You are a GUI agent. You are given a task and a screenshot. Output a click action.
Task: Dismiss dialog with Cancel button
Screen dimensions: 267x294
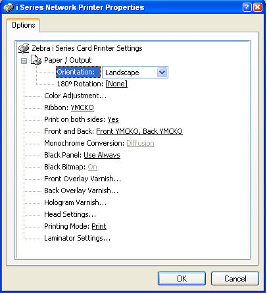pos(235,279)
